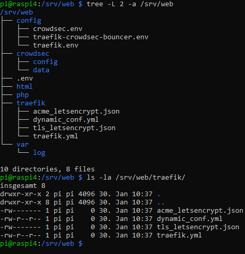This screenshot has height=254, width=245.
Task: Select the html directory
Action: click(x=24, y=86)
